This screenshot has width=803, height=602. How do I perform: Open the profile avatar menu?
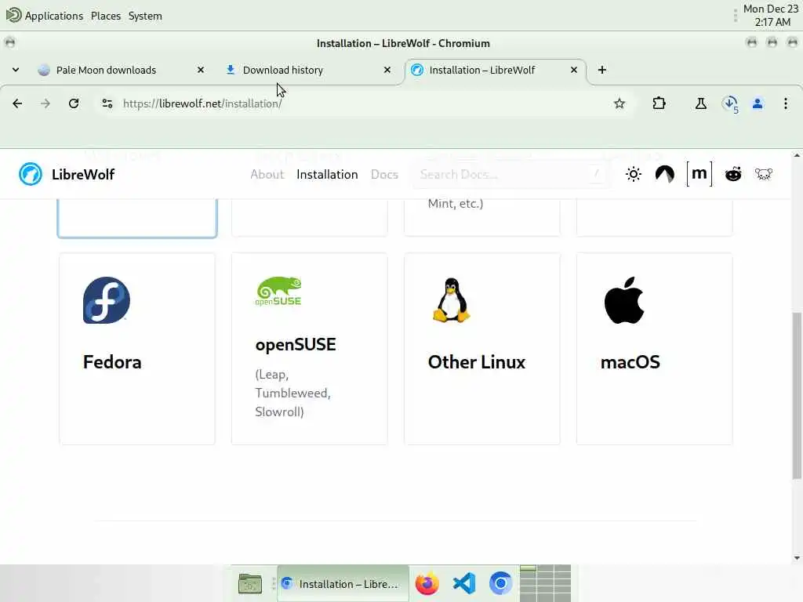(758, 103)
